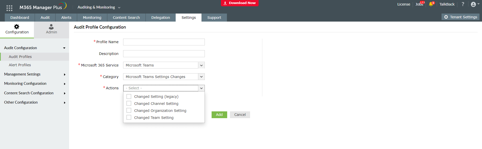Screen dimensions: 482x149
Task: Click the Download Now button
Action: pos(240,3)
